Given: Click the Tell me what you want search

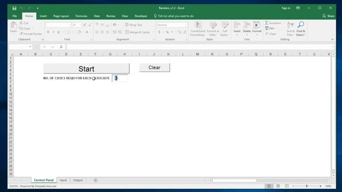Looking at the screenshot, I should pos(174,16).
